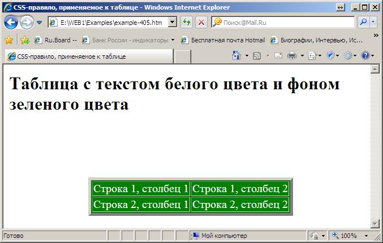The width and height of the screenshot is (383, 243).
Task: Click the address bar with example-405.htm
Action: tap(109, 23)
